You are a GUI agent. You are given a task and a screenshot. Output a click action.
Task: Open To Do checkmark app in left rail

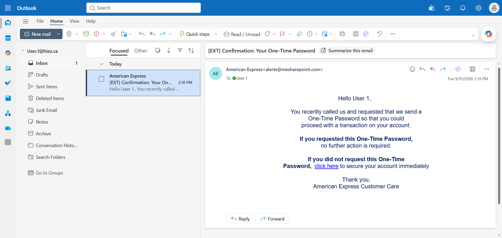8,83
